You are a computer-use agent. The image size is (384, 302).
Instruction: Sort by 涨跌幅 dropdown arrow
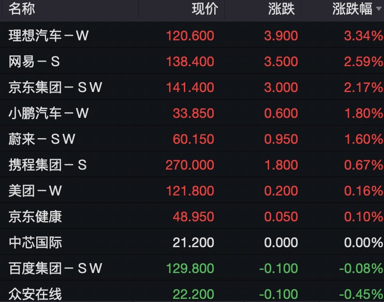379,9
